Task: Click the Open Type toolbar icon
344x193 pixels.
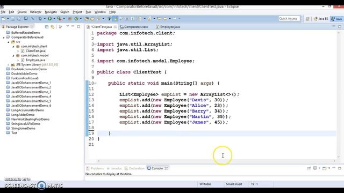Action: tap(87, 19)
